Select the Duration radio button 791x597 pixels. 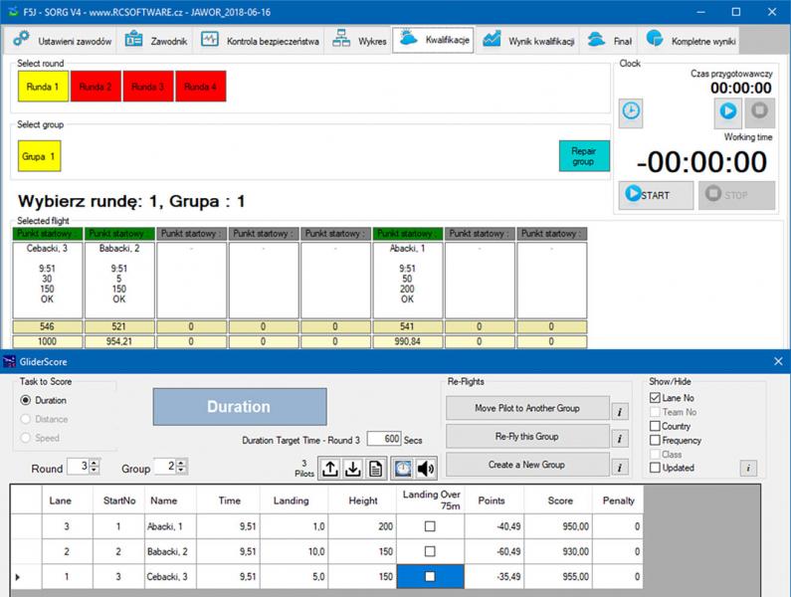point(26,400)
